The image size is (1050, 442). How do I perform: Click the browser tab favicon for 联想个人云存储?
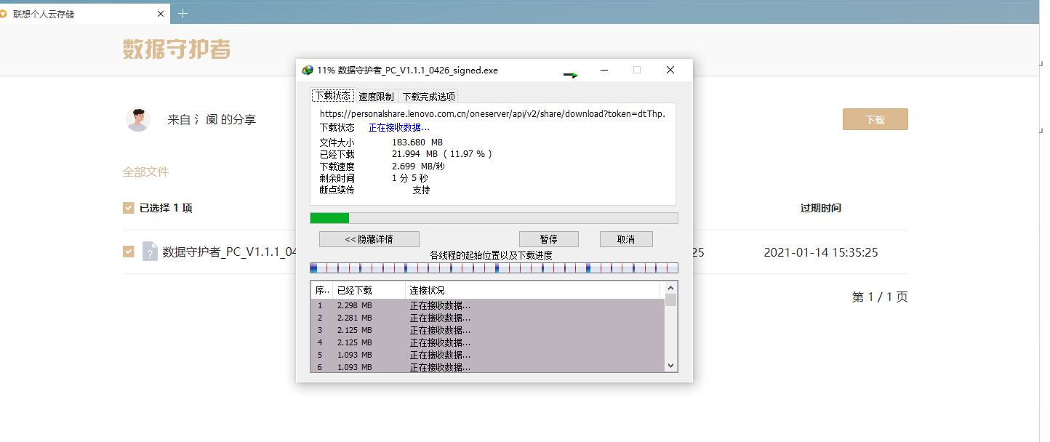pos(4,14)
